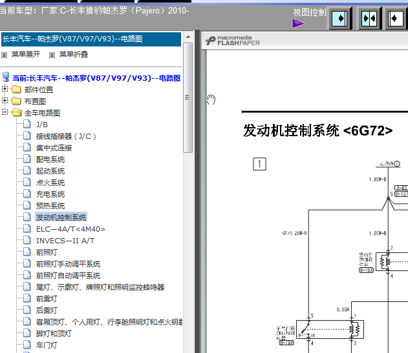Open the 预热系统 diagram

(x=50, y=206)
